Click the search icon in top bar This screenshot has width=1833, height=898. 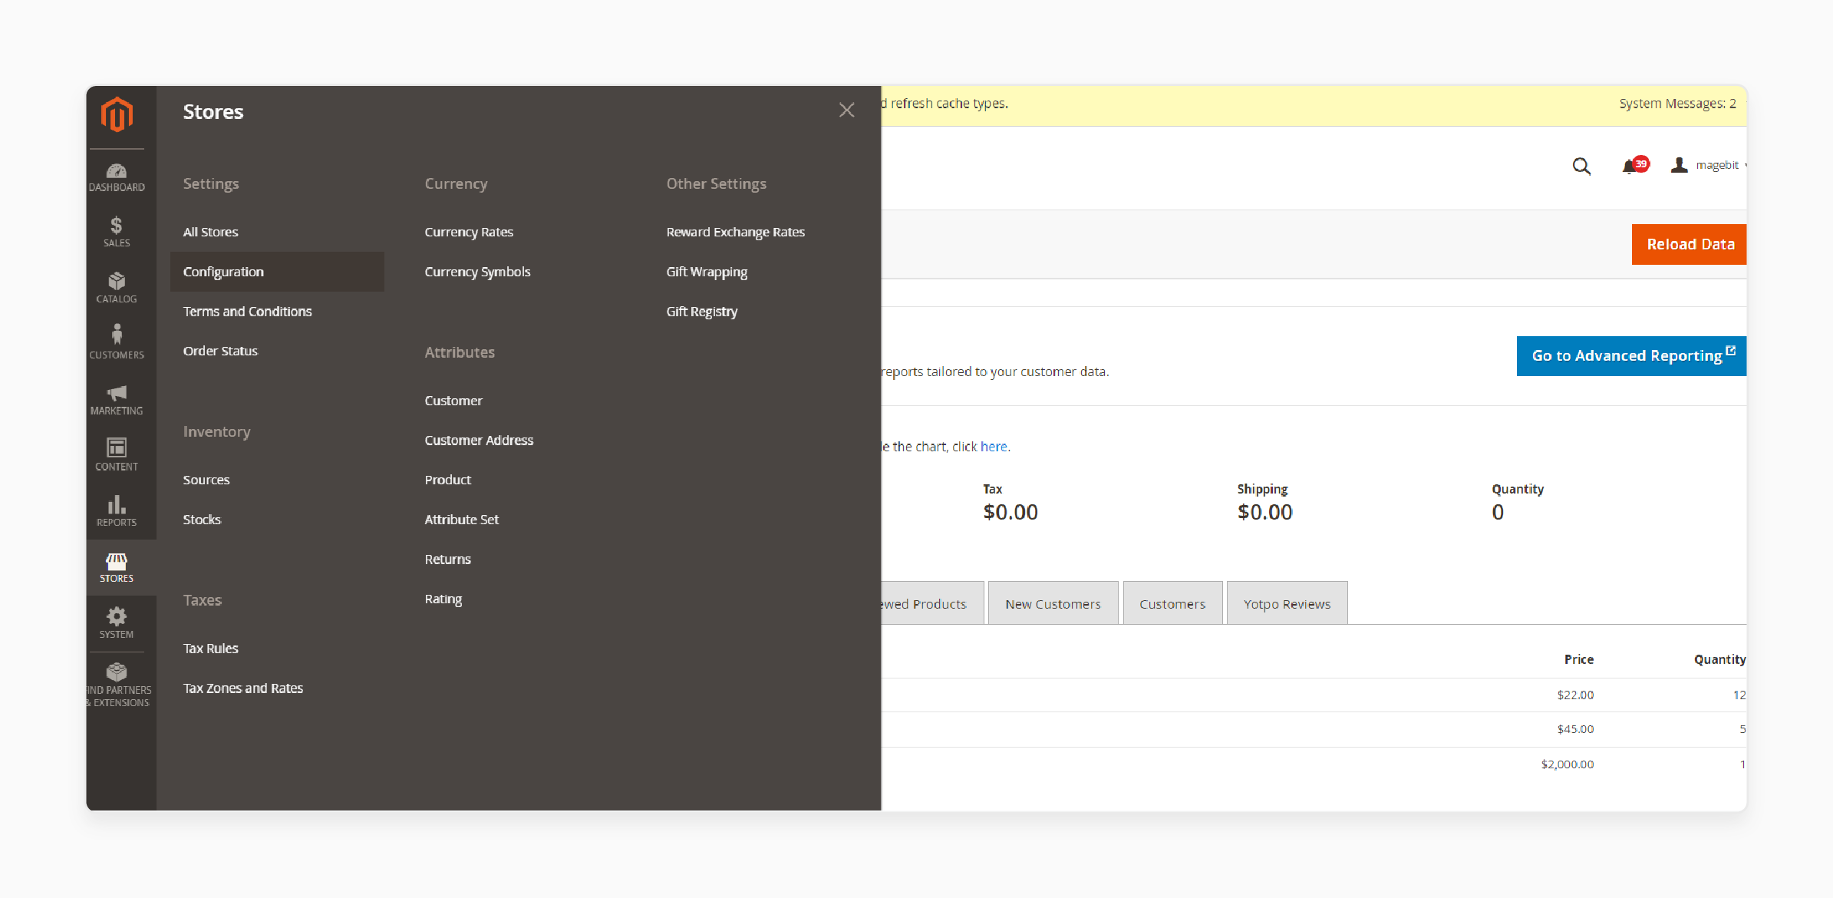pyautogui.click(x=1584, y=163)
